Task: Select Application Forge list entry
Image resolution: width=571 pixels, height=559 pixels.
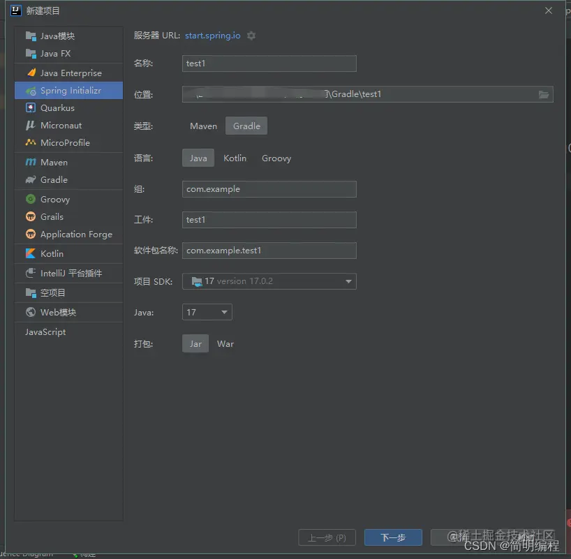Action: [x=69, y=234]
